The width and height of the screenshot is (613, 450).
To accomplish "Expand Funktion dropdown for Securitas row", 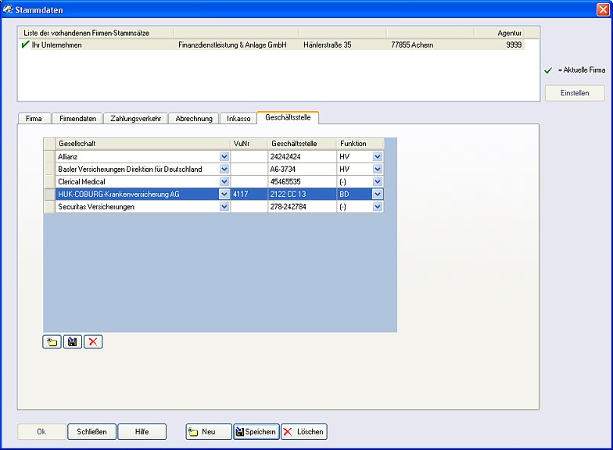I will click(378, 207).
